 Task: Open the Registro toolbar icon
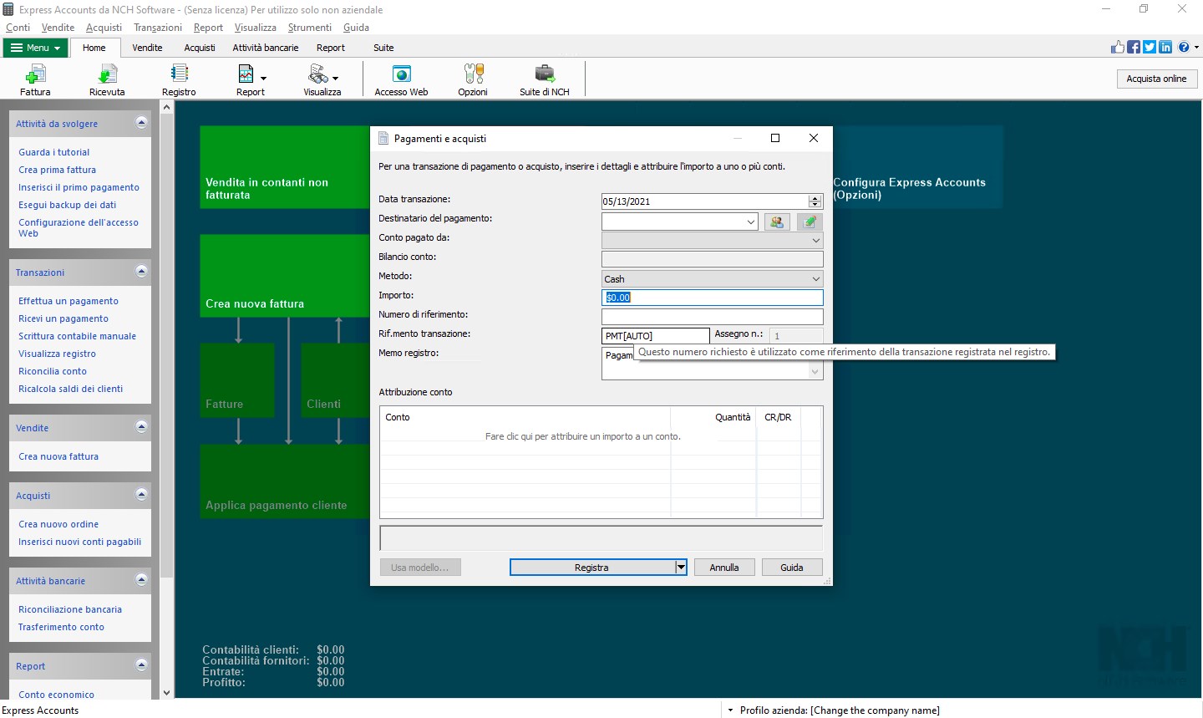coord(179,74)
